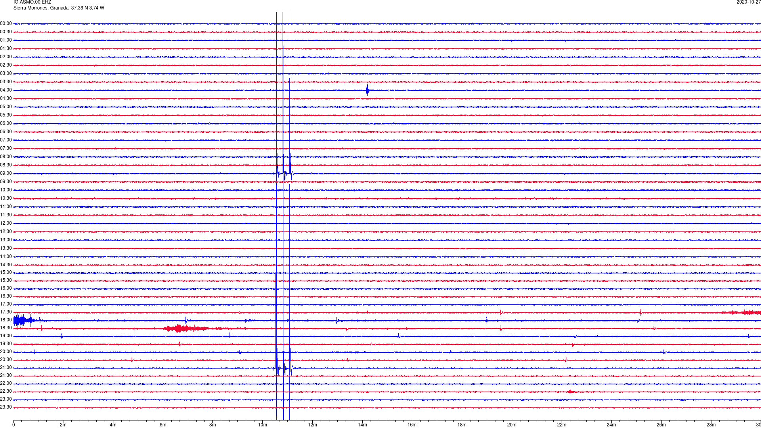The height and width of the screenshot is (428, 761).
Task: Click the 11:00 time row label
Action: tap(6, 207)
